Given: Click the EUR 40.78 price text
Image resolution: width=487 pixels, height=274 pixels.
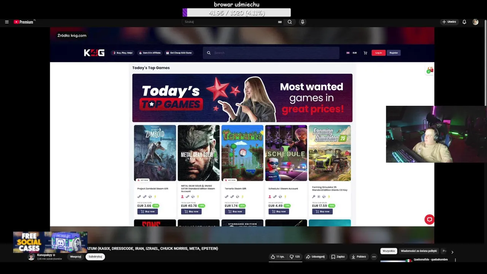Looking at the screenshot, I should pos(189,206).
